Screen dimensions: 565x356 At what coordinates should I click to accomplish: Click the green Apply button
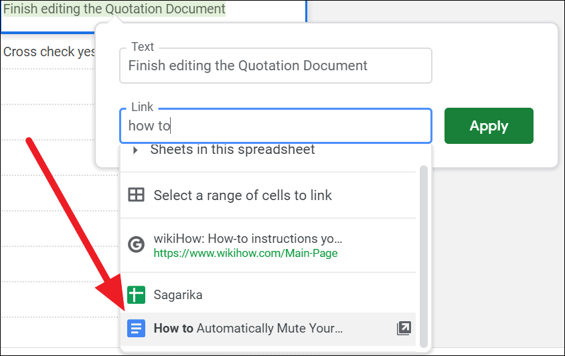click(x=489, y=126)
